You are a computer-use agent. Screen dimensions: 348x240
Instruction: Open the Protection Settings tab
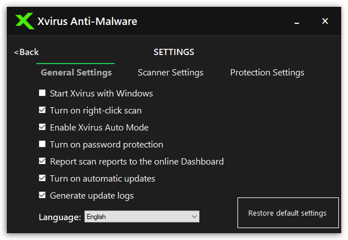point(267,73)
